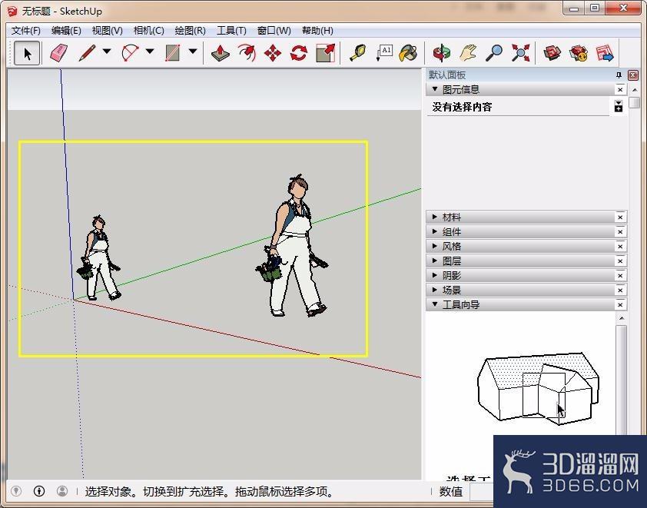The height and width of the screenshot is (508, 647).
Task: Open the 绘图(R) menu
Action: pos(191,31)
